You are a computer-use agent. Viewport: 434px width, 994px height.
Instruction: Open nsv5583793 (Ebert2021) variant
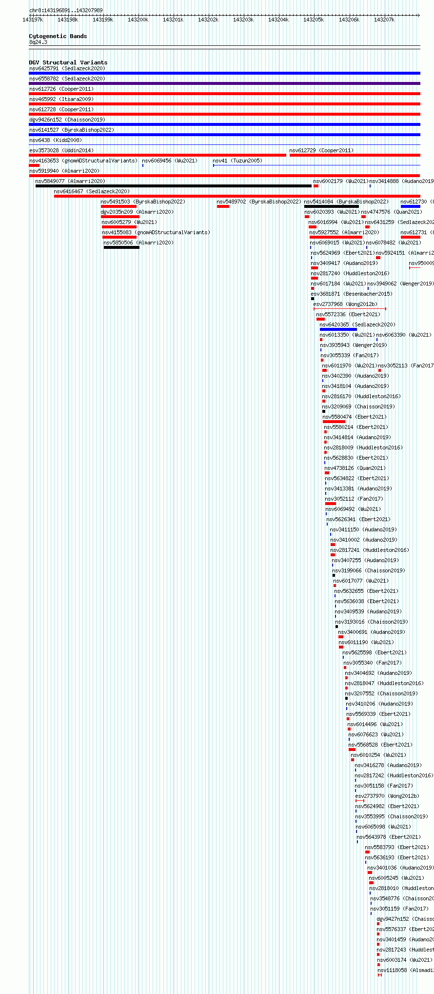(397, 847)
